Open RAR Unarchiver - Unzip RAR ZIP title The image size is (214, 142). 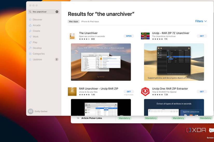click(x=99, y=89)
